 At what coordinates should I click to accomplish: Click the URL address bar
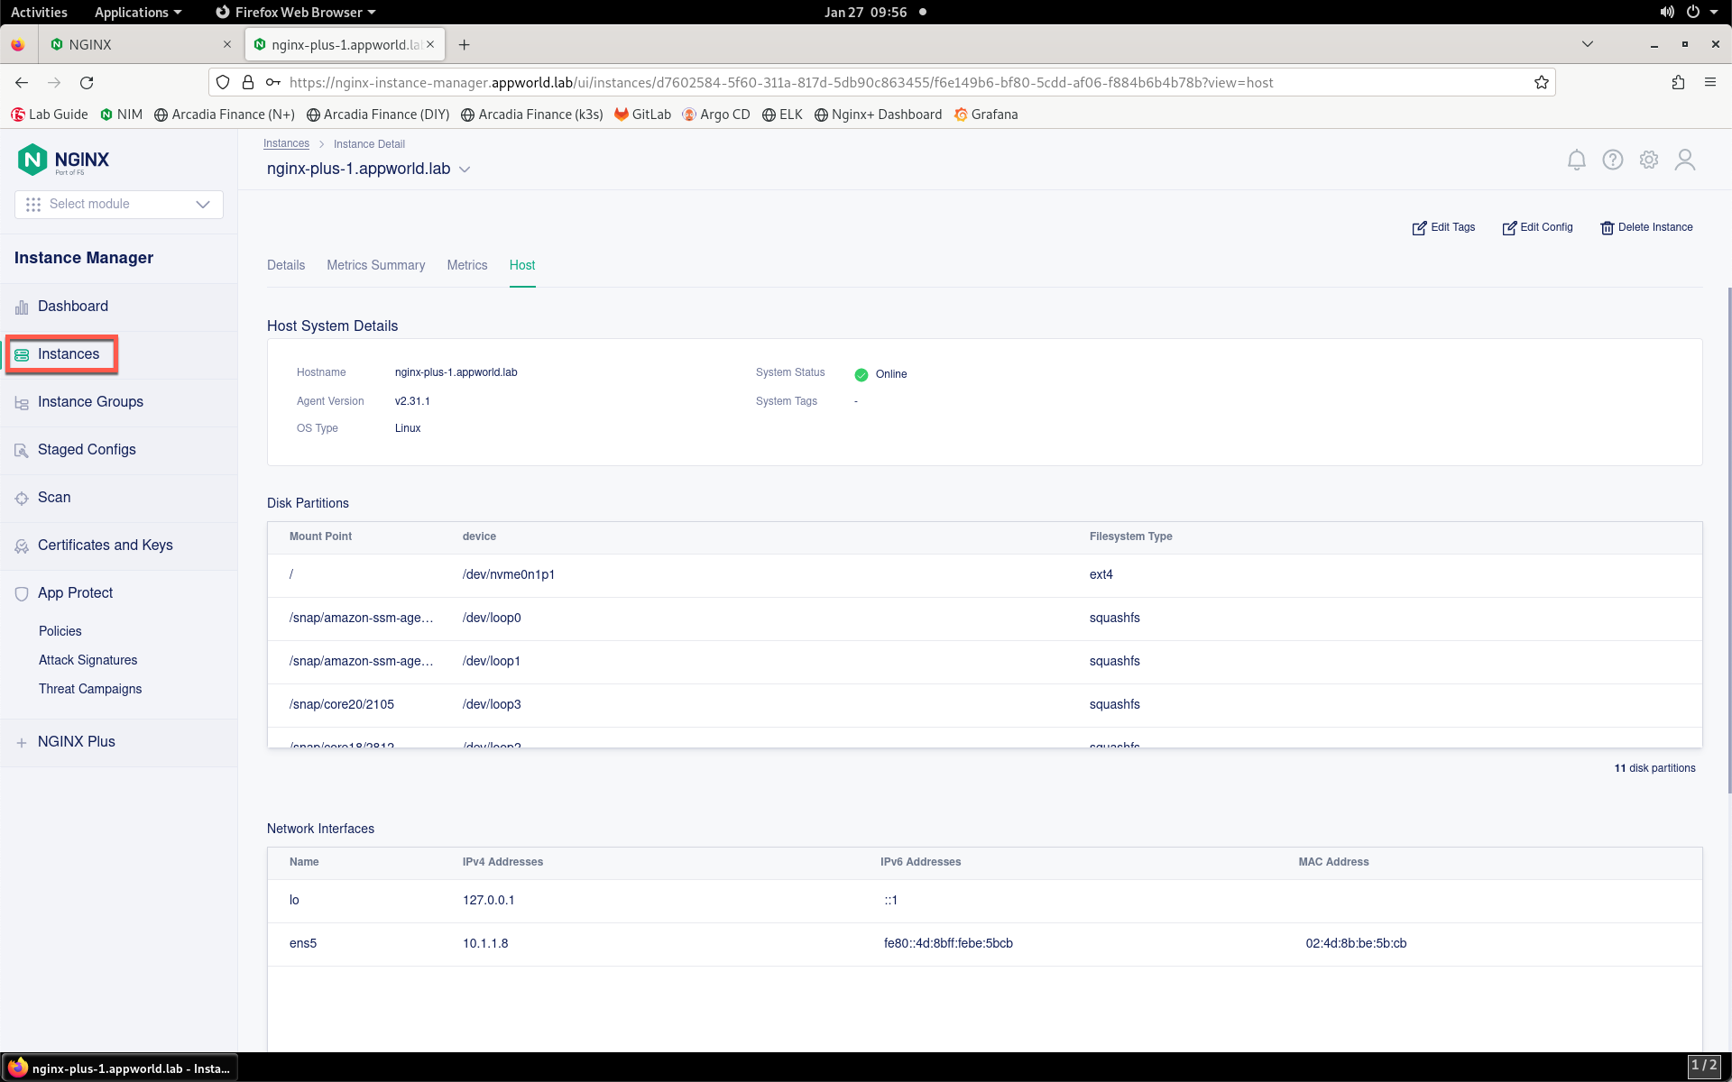[x=902, y=83]
